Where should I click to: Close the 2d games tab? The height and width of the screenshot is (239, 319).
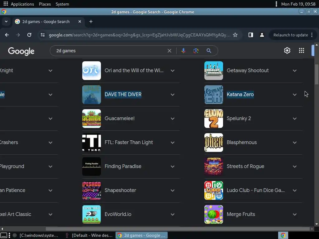[80, 21]
